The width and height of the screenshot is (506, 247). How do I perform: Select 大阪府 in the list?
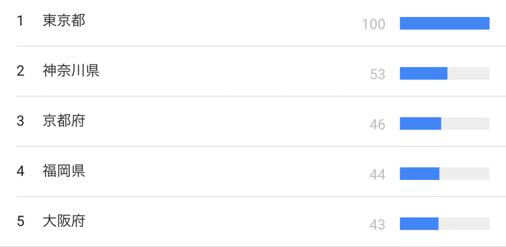pos(64,221)
